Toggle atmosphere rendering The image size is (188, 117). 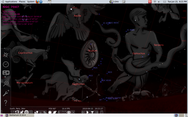45,112
